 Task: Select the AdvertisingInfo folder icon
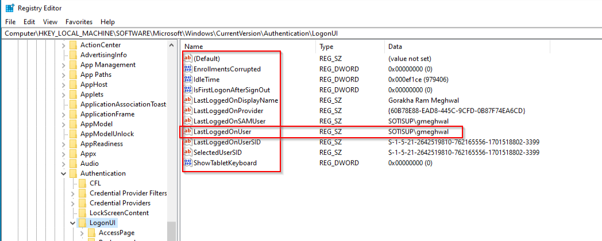[73, 55]
